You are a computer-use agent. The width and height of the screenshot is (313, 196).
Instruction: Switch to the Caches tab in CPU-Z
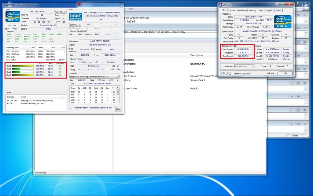[232, 11]
